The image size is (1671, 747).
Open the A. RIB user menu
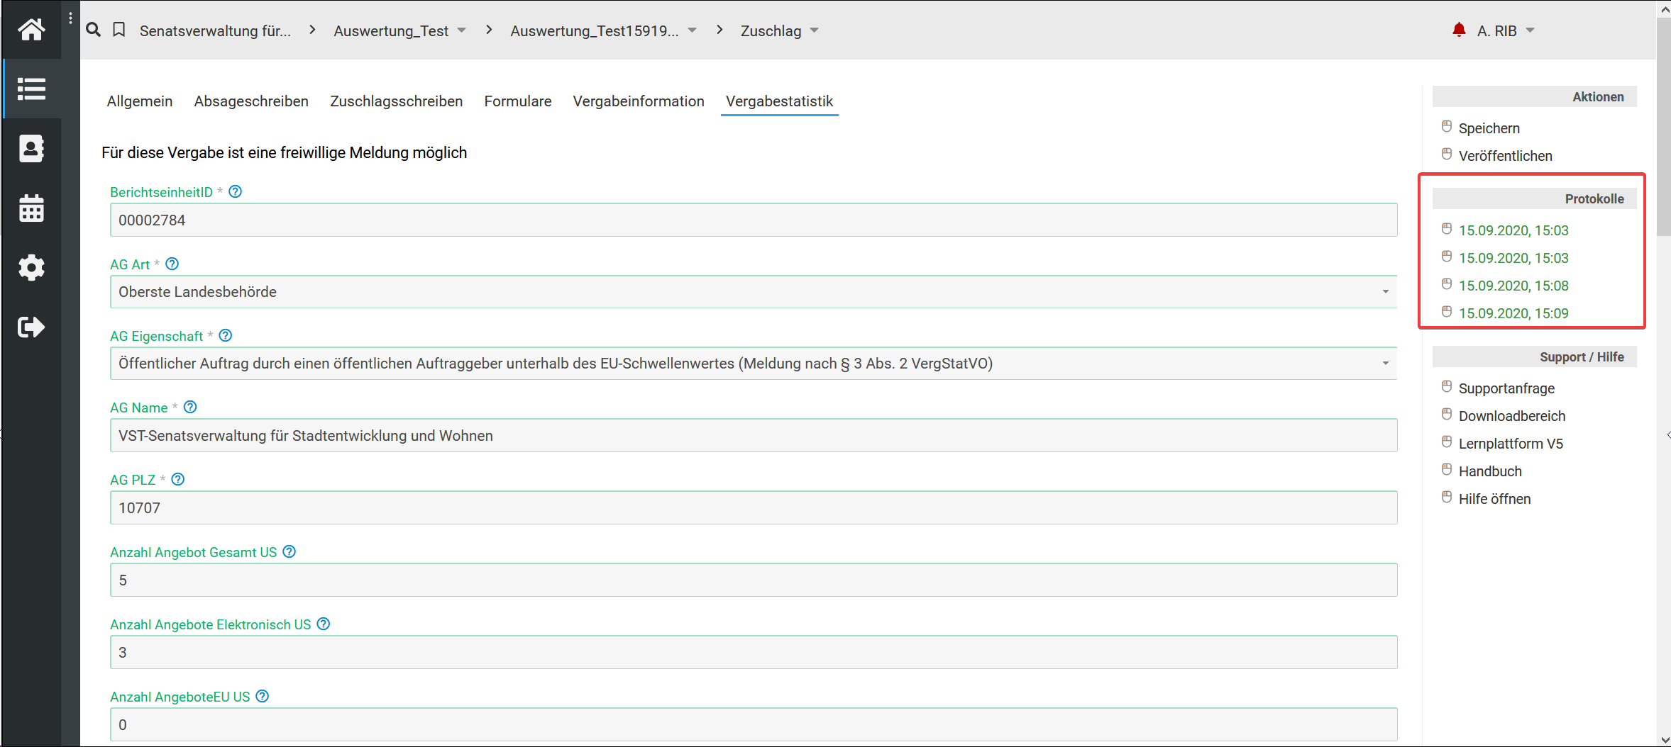1506,30
